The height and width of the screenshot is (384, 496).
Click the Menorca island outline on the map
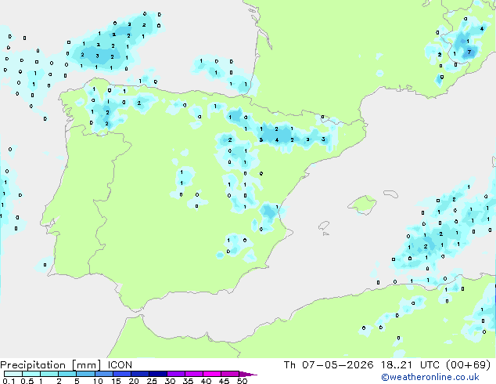pos(390,194)
